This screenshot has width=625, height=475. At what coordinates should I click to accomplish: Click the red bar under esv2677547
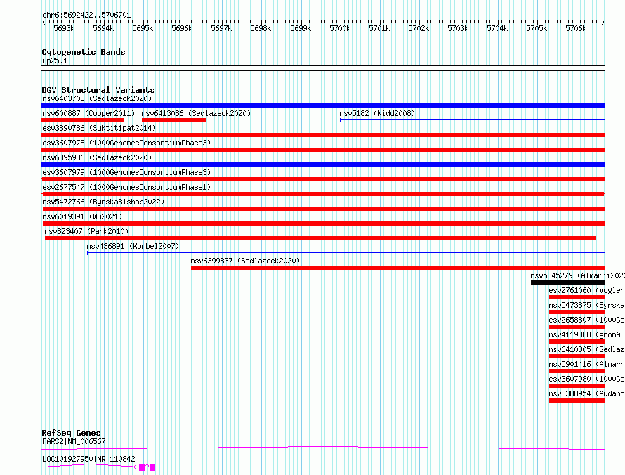pyautogui.click(x=323, y=194)
